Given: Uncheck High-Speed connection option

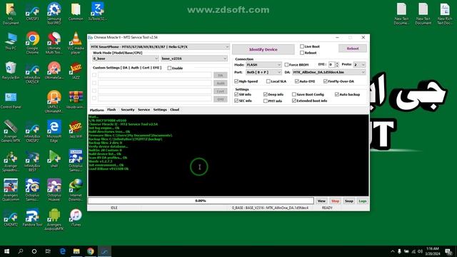Looking at the screenshot, I should 236,81.
